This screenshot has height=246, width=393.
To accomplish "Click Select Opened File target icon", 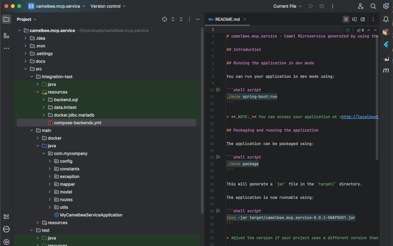I will [x=165, y=19].
